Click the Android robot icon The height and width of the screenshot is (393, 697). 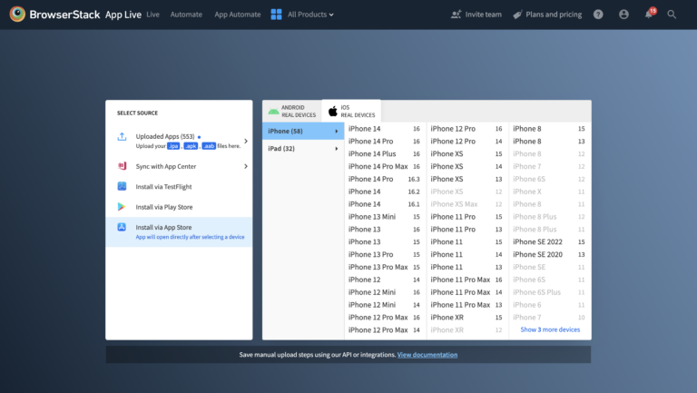click(x=273, y=111)
